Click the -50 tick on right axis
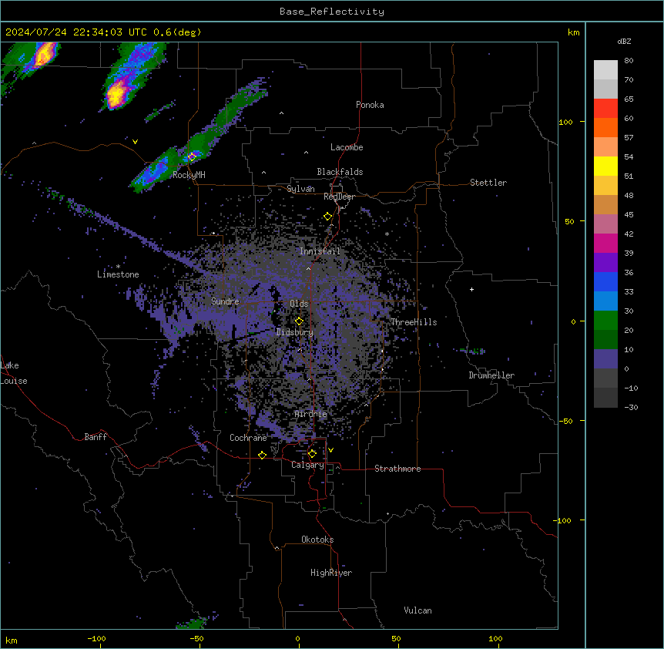Screen dimensions: 664x649 [565, 421]
